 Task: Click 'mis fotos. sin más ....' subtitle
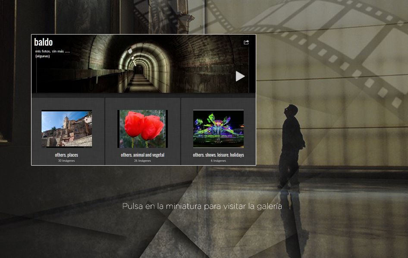click(53, 51)
